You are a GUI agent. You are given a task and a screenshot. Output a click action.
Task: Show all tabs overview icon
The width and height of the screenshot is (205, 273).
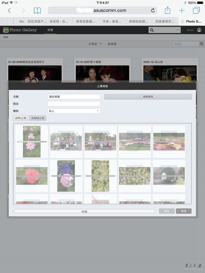(x=196, y=11)
